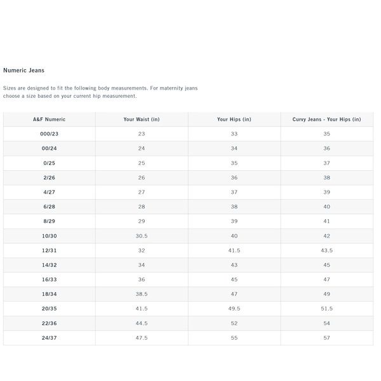
Task: Select the 2/26 size row label
Action: pos(49,178)
